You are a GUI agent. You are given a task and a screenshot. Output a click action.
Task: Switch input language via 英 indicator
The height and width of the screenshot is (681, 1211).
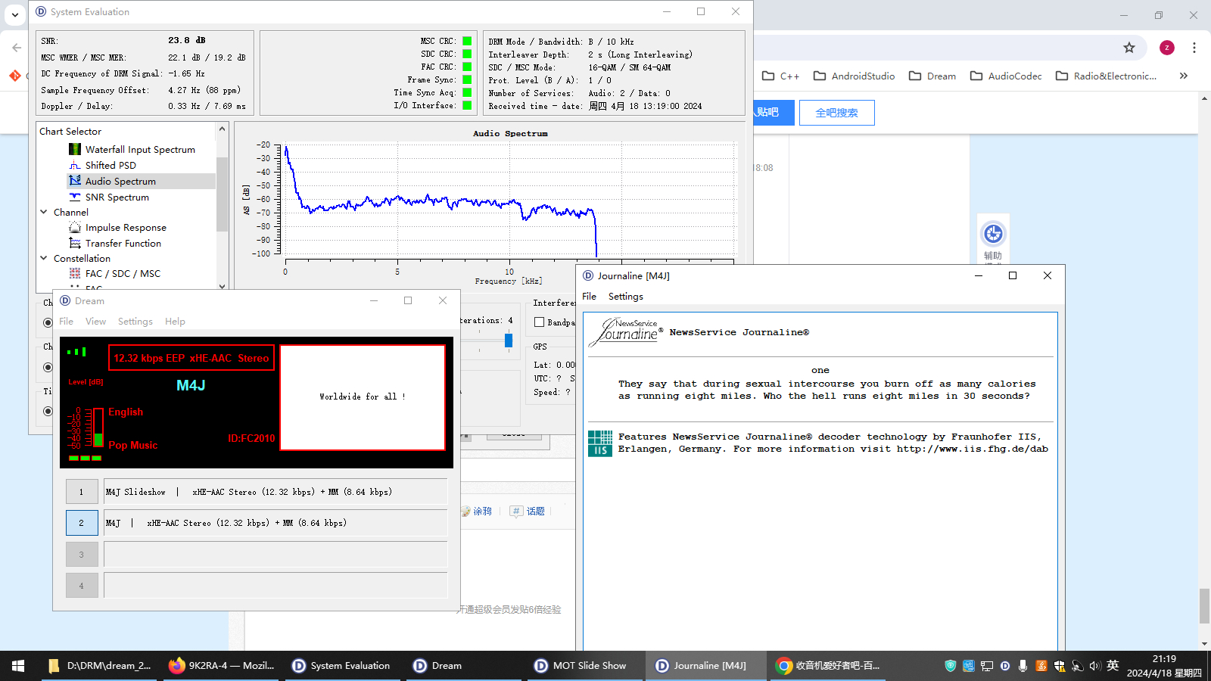[x=1113, y=666]
